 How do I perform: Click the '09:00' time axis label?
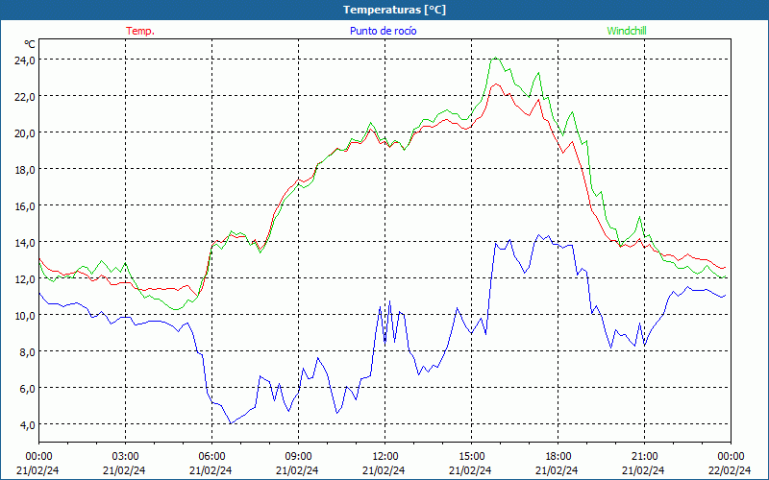tap(298, 457)
